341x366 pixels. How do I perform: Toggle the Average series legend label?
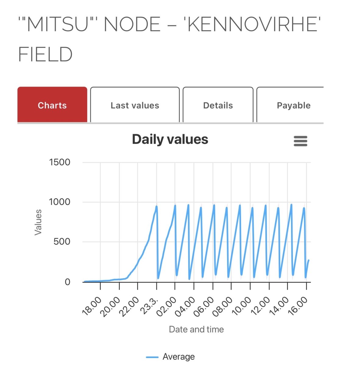pyautogui.click(x=179, y=357)
